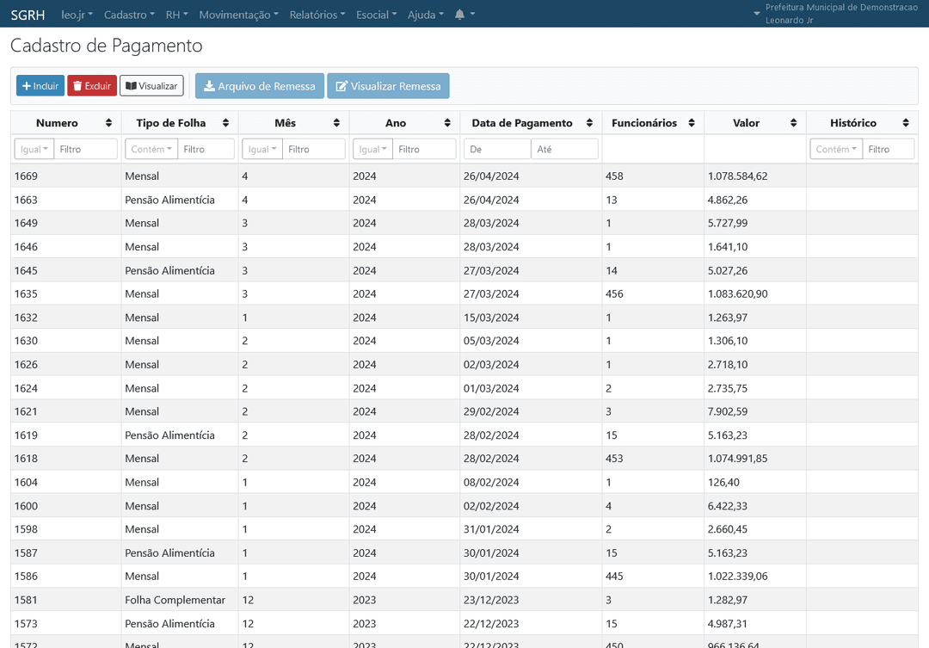Select payment number 1663

(x=26, y=200)
